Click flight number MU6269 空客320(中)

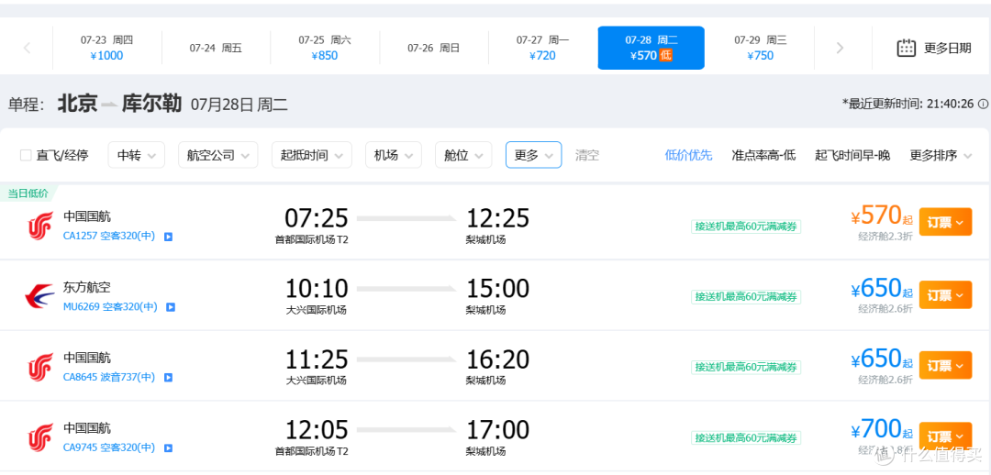click(110, 307)
